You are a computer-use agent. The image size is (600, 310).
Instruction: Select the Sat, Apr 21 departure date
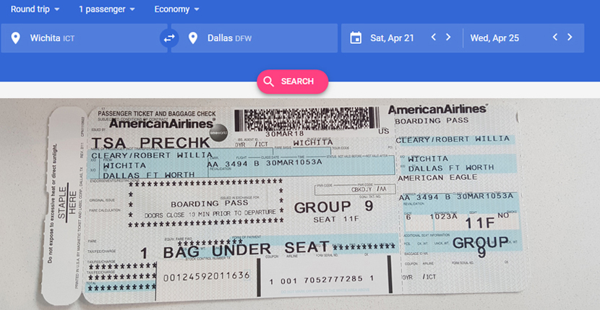[x=392, y=38]
